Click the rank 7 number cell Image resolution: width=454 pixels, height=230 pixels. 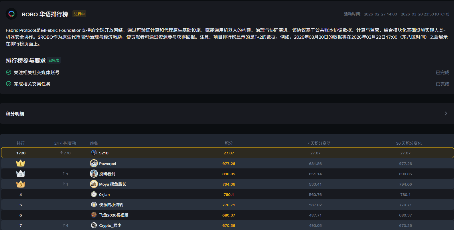click(21, 225)
